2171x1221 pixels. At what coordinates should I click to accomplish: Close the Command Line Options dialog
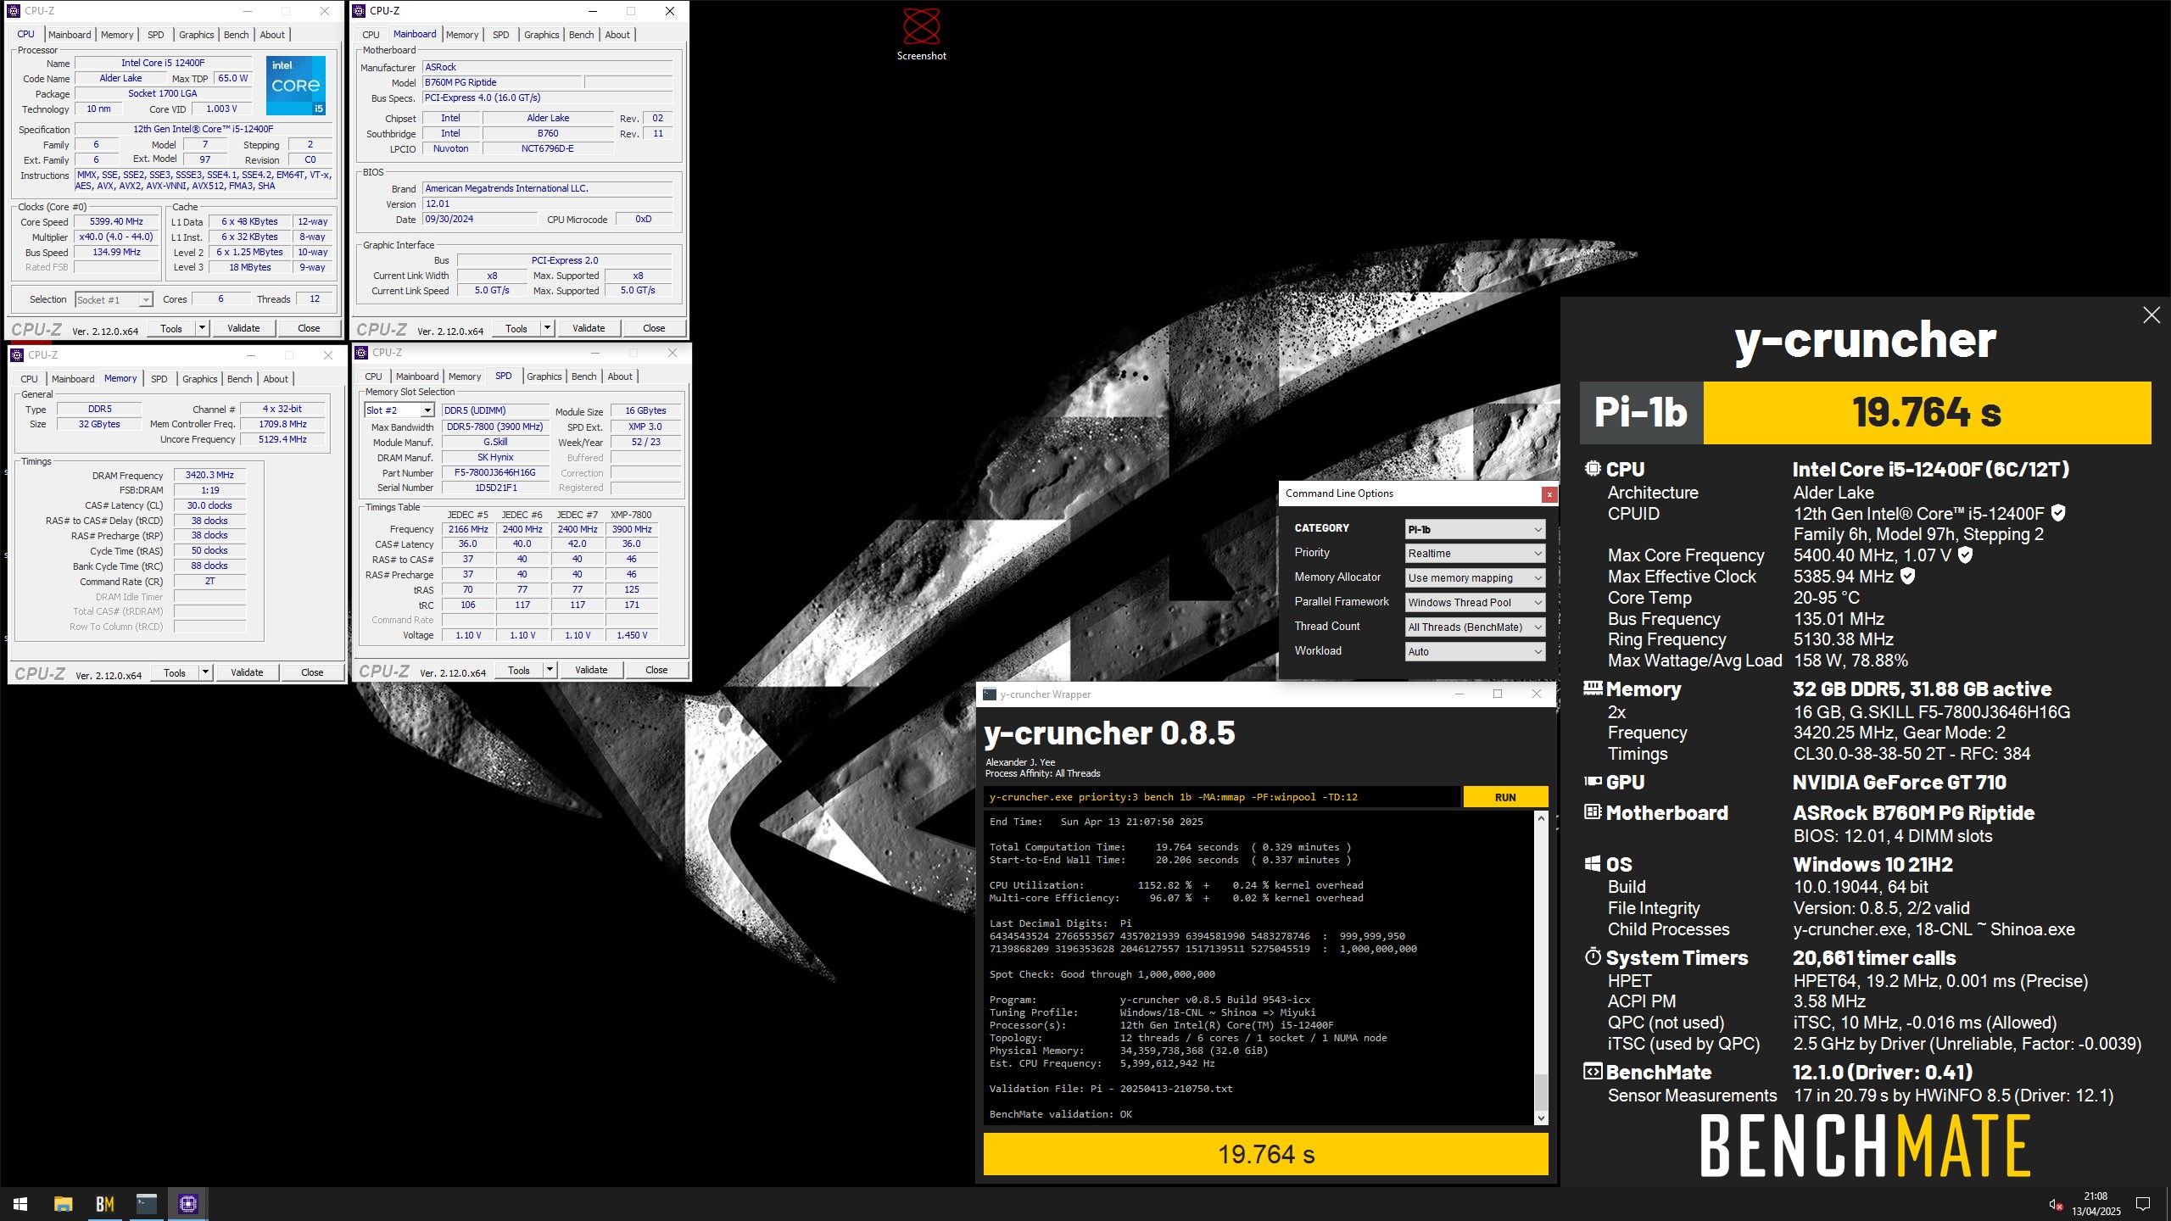1549,493
